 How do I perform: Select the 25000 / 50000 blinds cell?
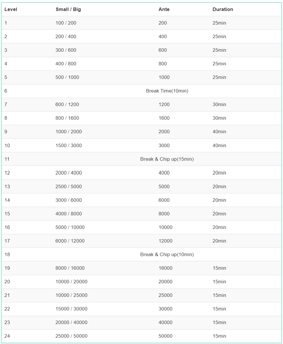coord(71,336)
